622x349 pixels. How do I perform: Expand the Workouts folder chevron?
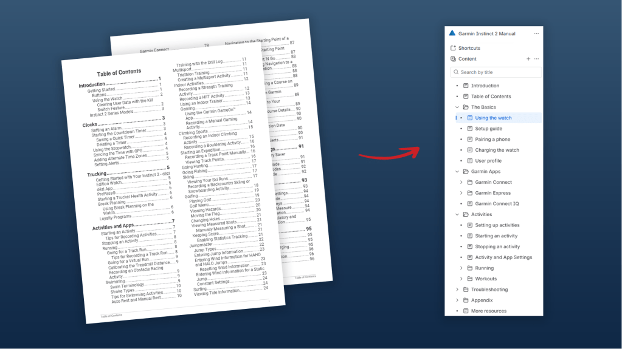click(461, 279)
